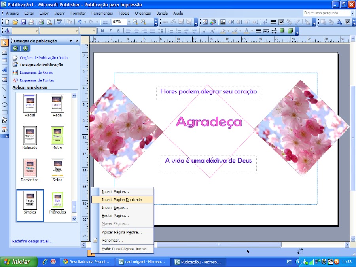Open the Organizar menu
The height and width of the screenshot is (267, 356).
tap(143, 13)
